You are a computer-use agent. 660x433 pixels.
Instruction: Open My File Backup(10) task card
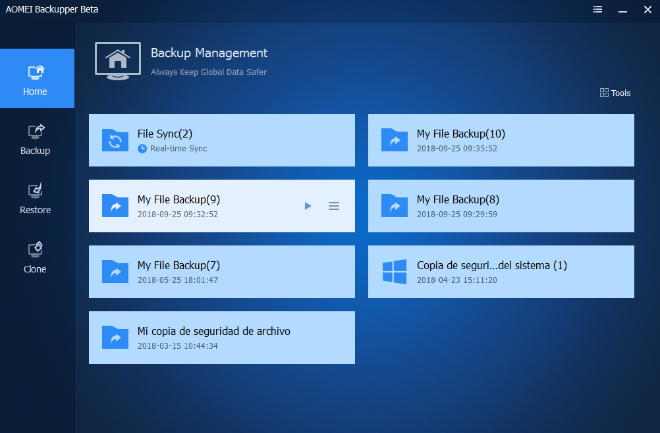(x=501, y=140)
